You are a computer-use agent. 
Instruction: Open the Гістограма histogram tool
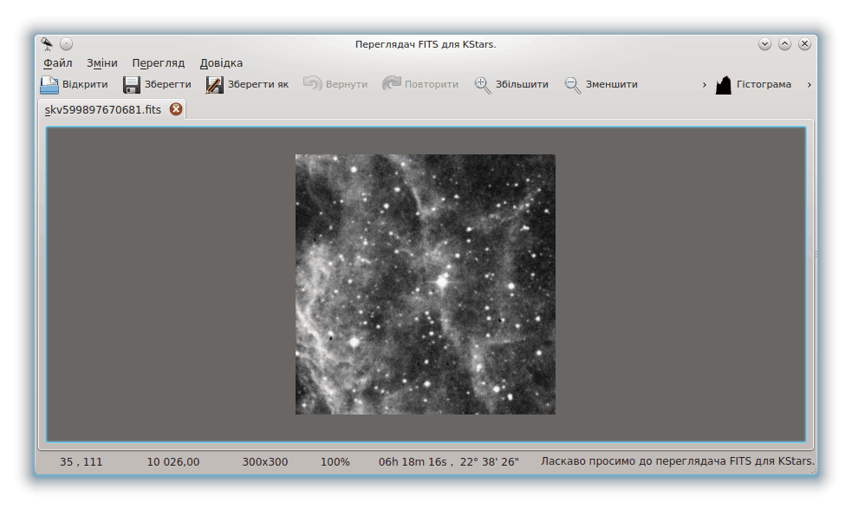(x=724, y=85)
